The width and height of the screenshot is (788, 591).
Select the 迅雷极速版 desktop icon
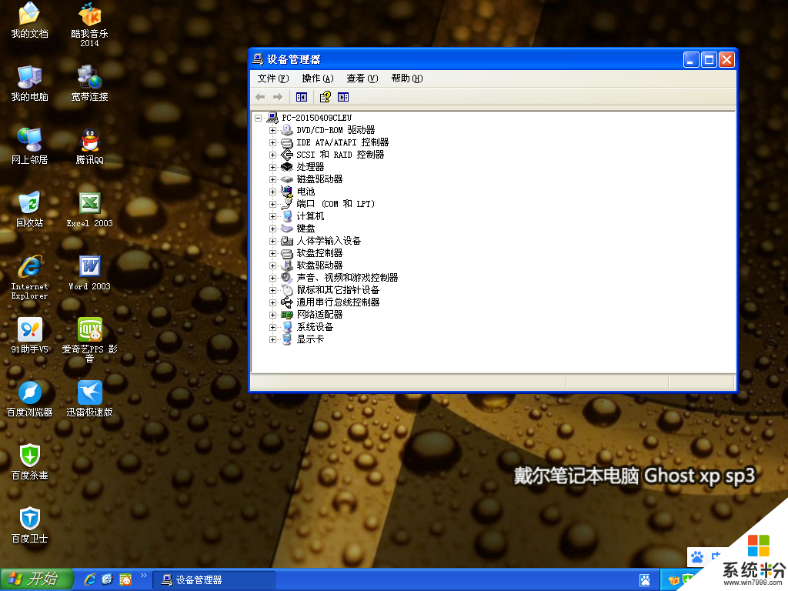pos(89,393)
